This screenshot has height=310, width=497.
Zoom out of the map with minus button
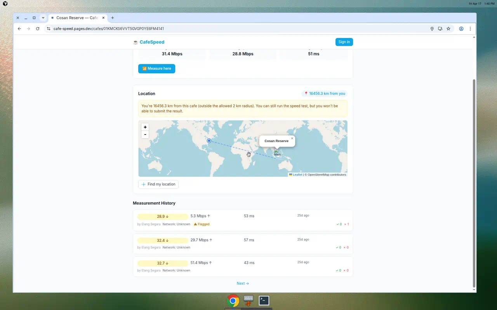pyautogui.click(x=145, y=134)
